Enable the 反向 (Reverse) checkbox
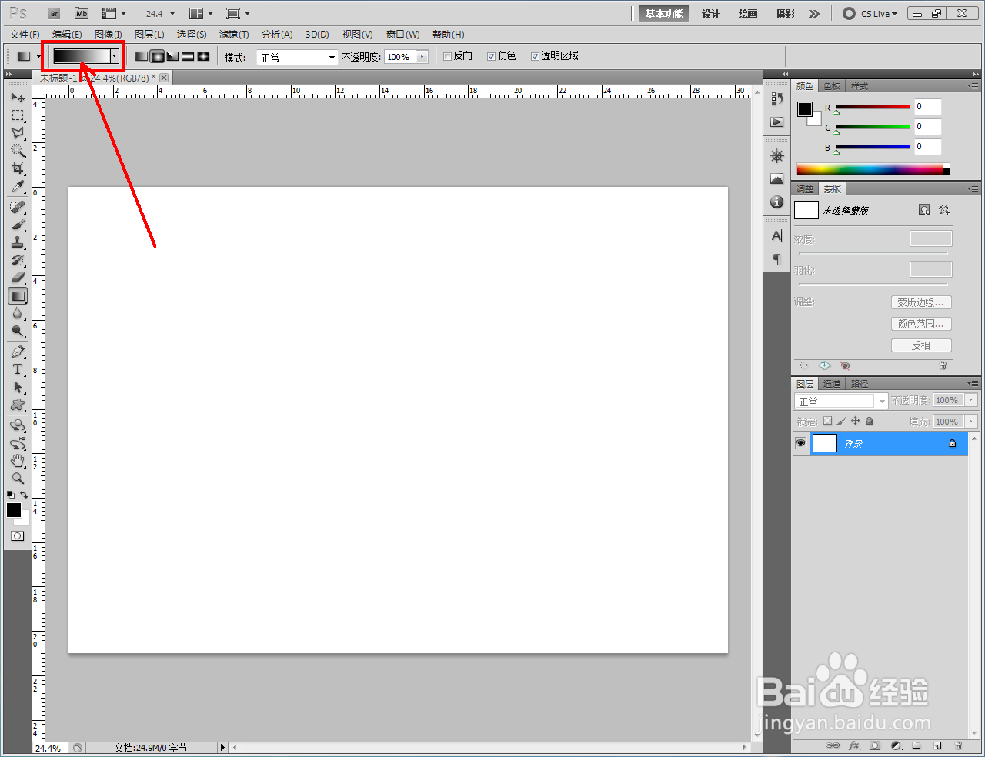Image resolution: width=985 pixels, height=757 pixels. (448, 56)
